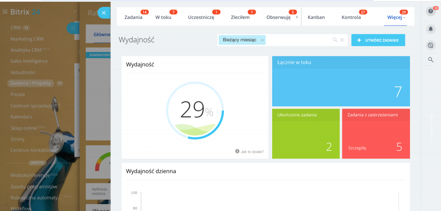Click the chevron arrow after 'Obserwuję'
441x211 pixels.
(297, 18)
